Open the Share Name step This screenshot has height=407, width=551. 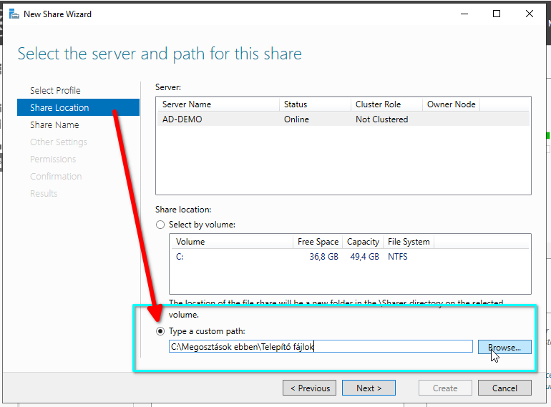(54, 124)
